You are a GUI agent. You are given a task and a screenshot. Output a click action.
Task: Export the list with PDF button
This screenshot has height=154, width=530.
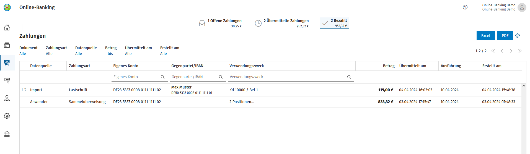(505, 36)
